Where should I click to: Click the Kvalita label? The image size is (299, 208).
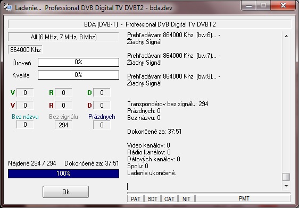click(21, 75)
